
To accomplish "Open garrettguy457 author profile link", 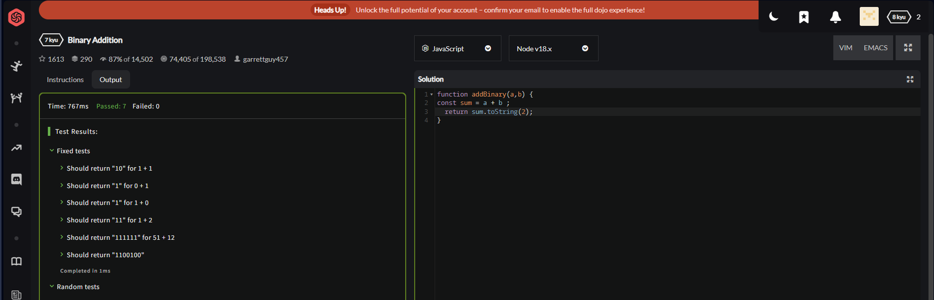I will pos(265,59).
